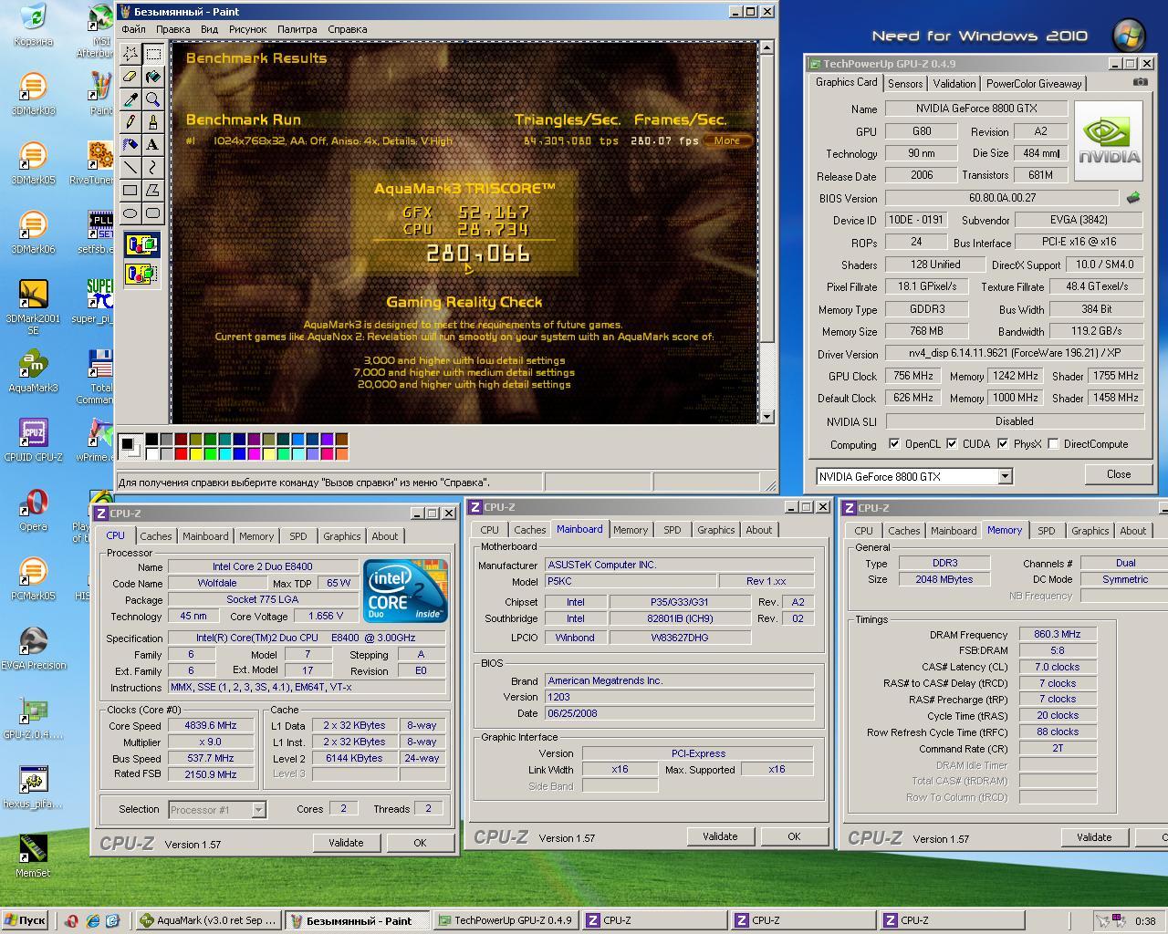The height and width of the screenshot is (934, 1168).
Task: Open the Opera desktop shortcut
Action: [33, 510]
